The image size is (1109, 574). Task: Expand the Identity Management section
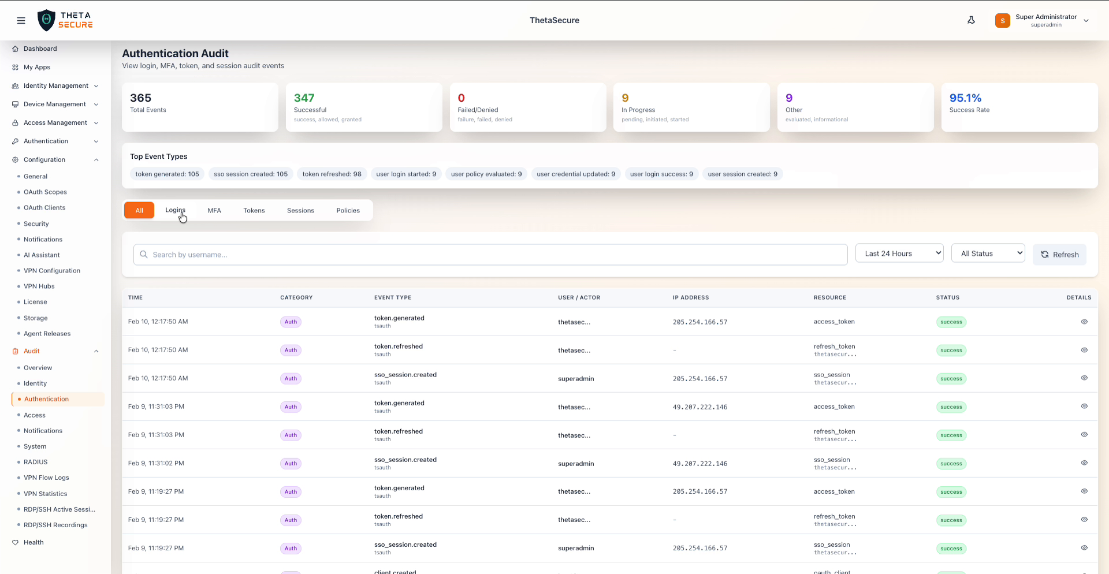tap(55, 85)
